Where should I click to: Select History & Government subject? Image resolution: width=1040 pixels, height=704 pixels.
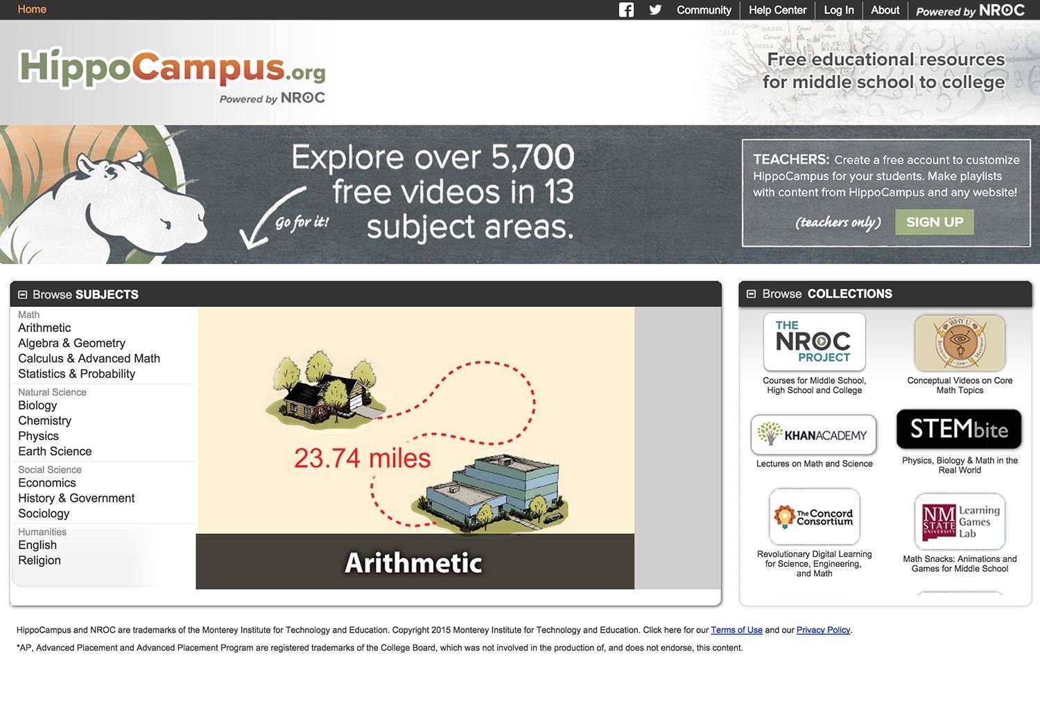(x=76, y=498)
